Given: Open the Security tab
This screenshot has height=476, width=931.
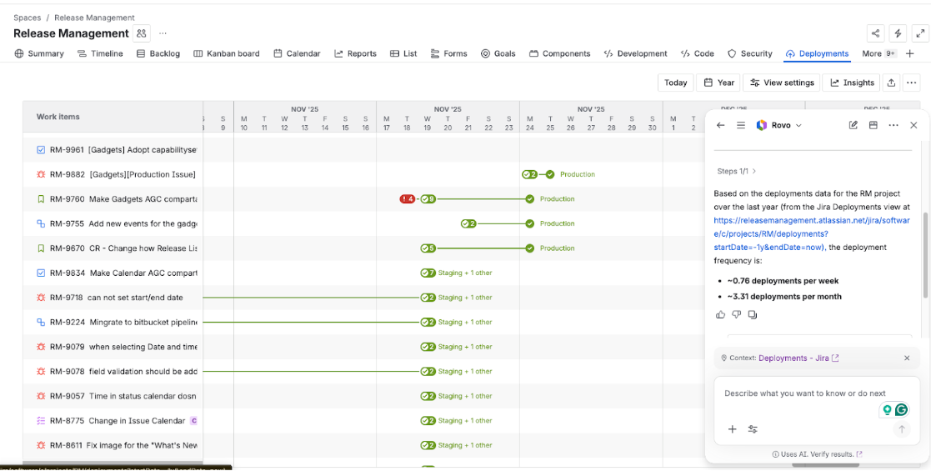Looking at the screenshot, I should tap(750, 53).
